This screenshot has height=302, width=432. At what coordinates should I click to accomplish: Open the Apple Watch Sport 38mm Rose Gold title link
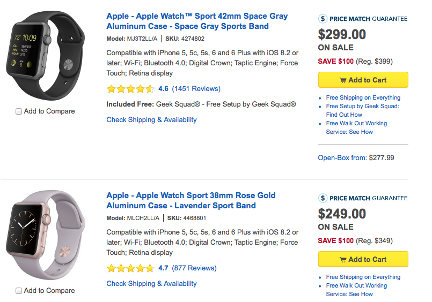(191, 201)
